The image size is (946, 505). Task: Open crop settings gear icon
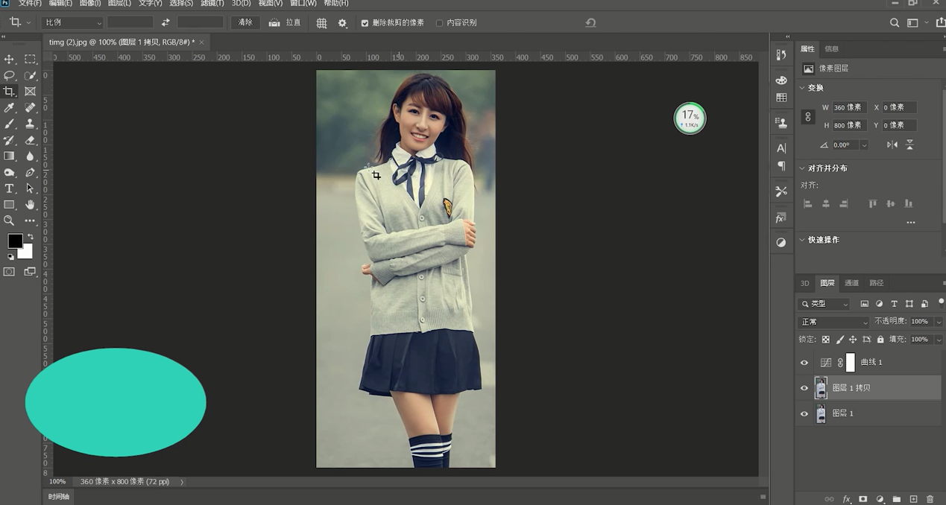342,23
